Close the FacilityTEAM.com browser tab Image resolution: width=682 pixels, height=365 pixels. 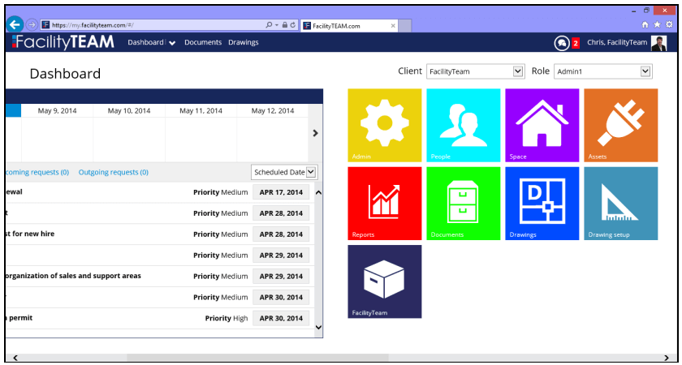point(393,26)
